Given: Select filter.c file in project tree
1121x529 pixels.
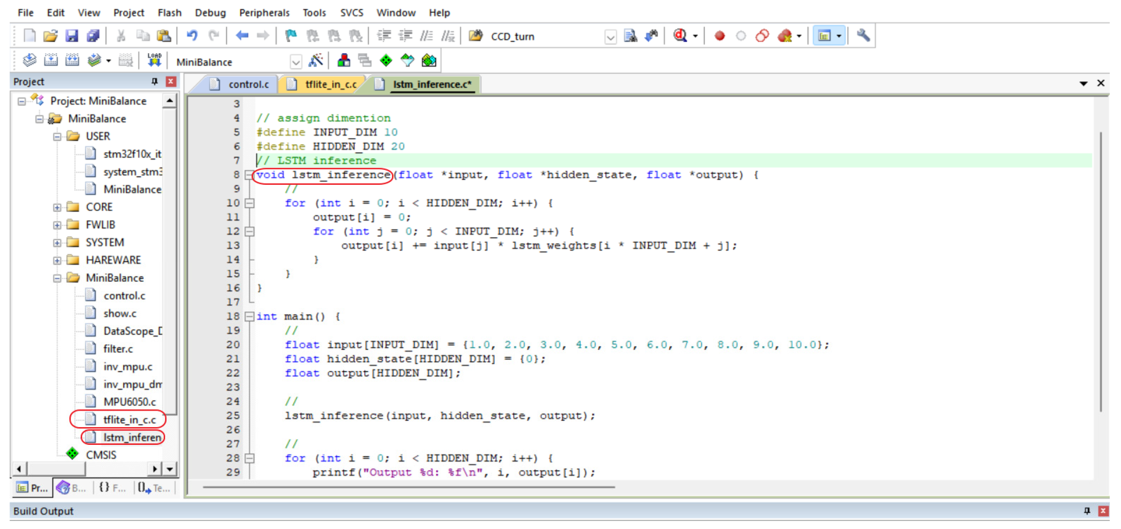Looking at the screenshot, I should coord(118,349).
